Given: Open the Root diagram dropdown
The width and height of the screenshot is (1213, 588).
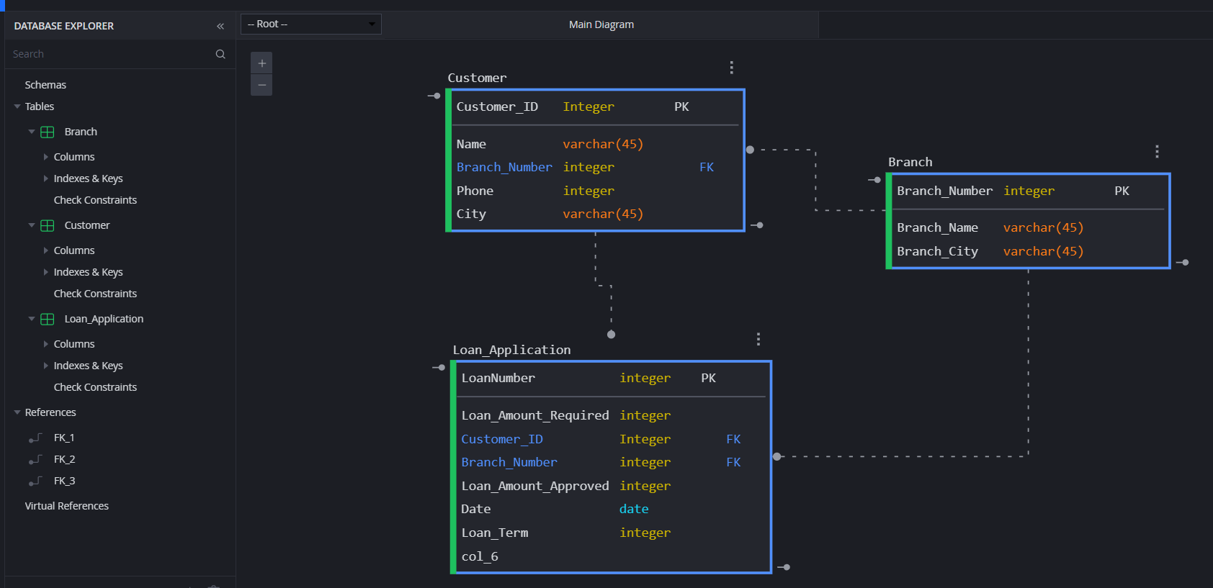Looking at the screenshot, I should pyautogui.click(x=311, y=24).
